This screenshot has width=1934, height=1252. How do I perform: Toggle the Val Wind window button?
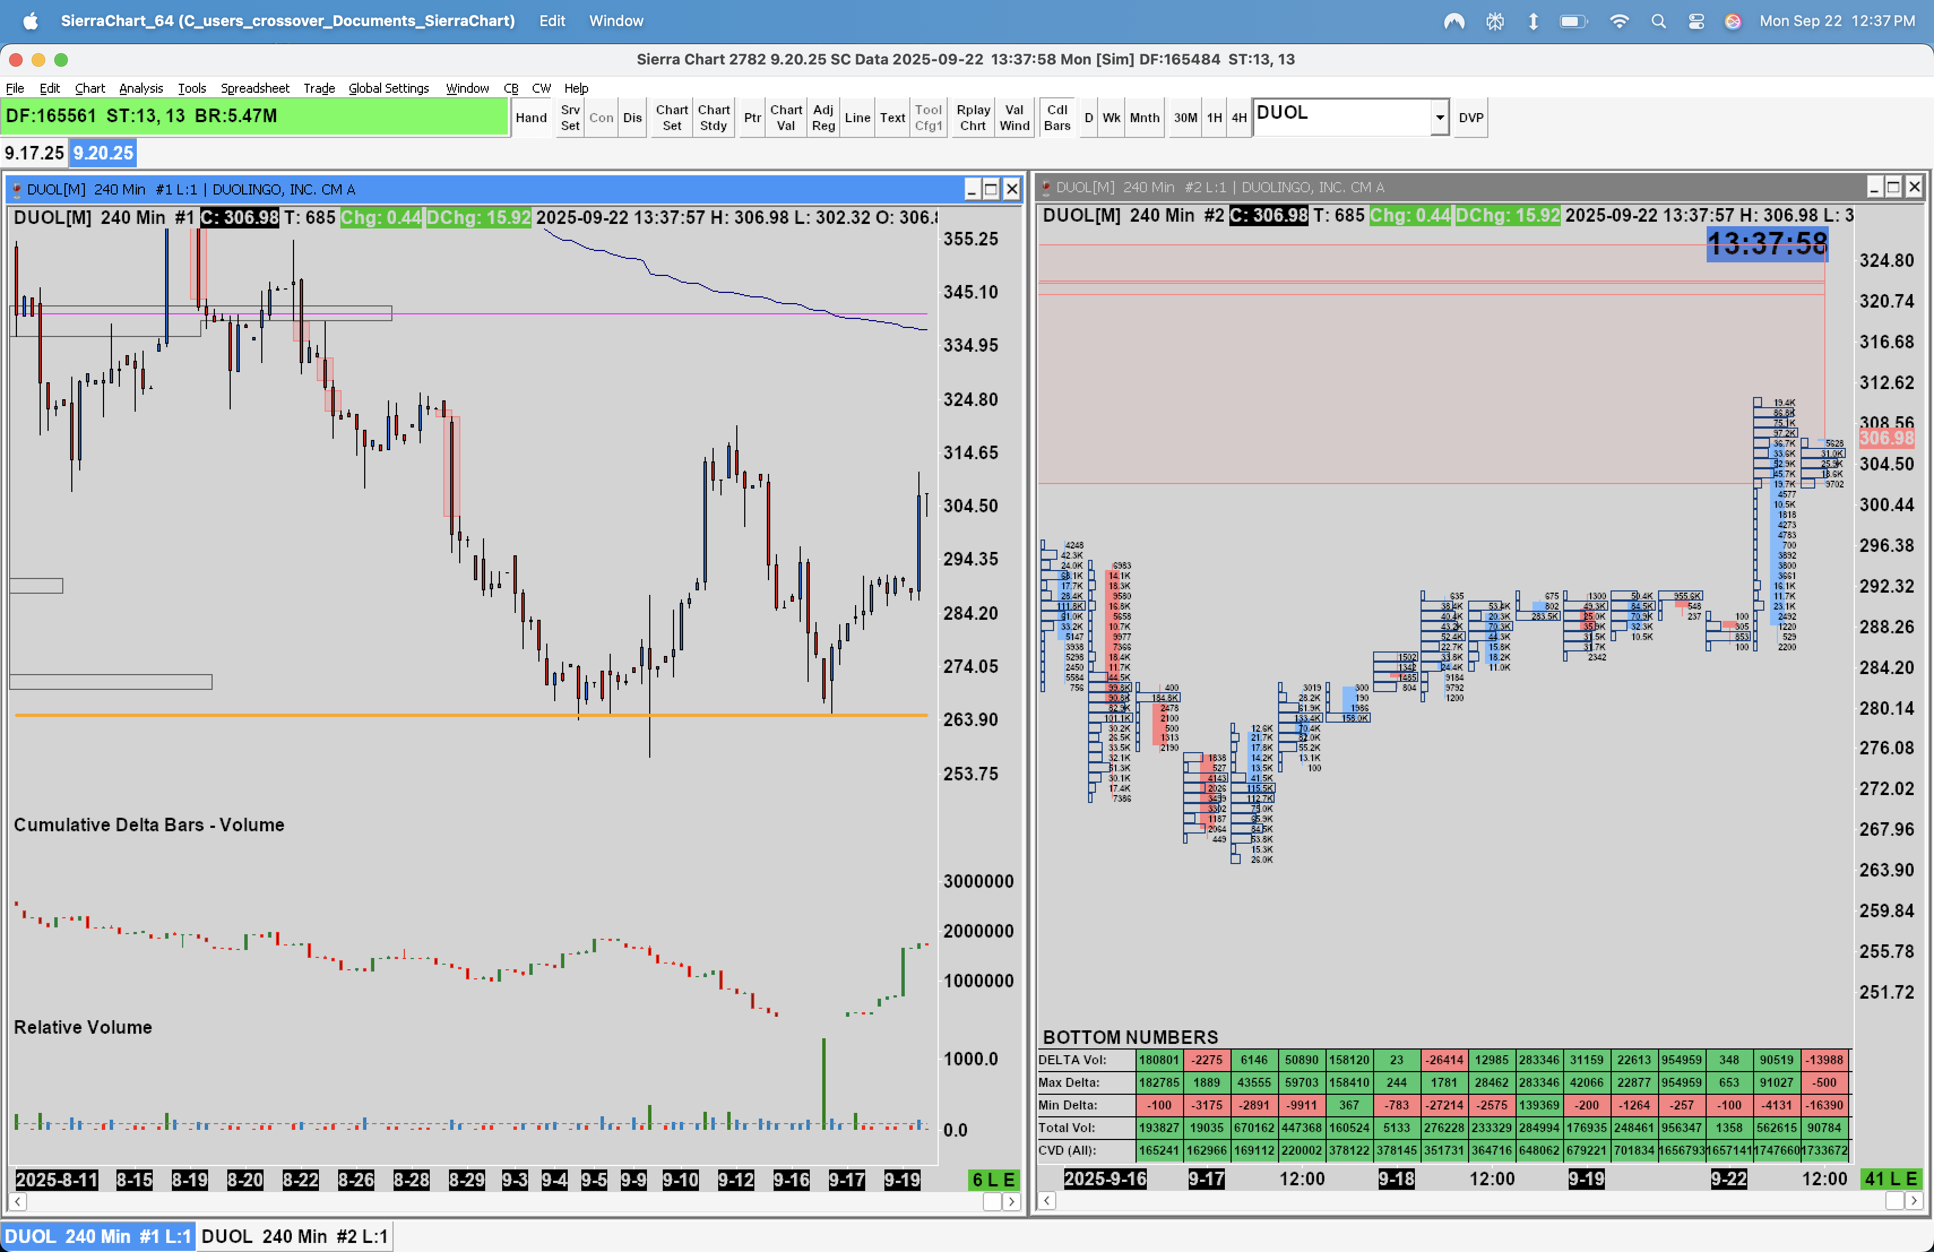(1013, 118)
